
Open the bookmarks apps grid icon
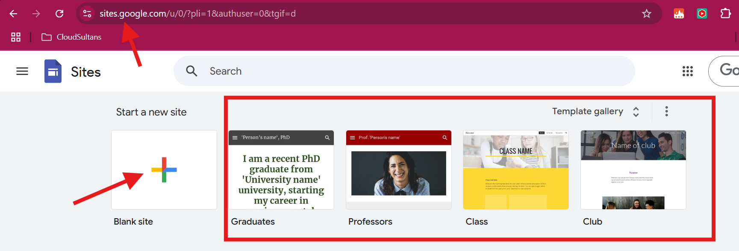pos(16,37)
